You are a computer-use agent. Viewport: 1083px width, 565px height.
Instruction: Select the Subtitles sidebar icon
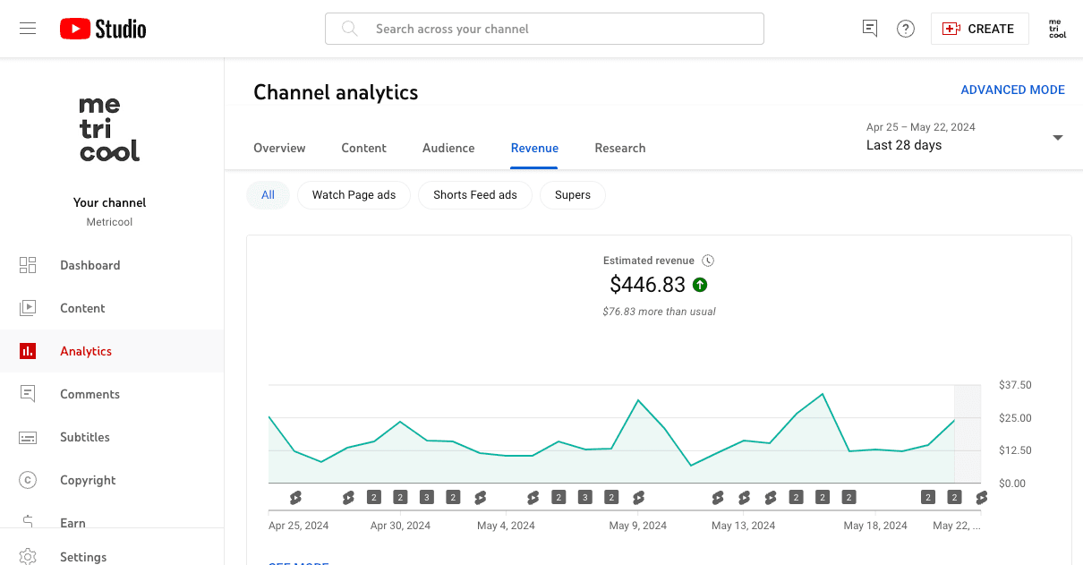[x=27, y=437]
